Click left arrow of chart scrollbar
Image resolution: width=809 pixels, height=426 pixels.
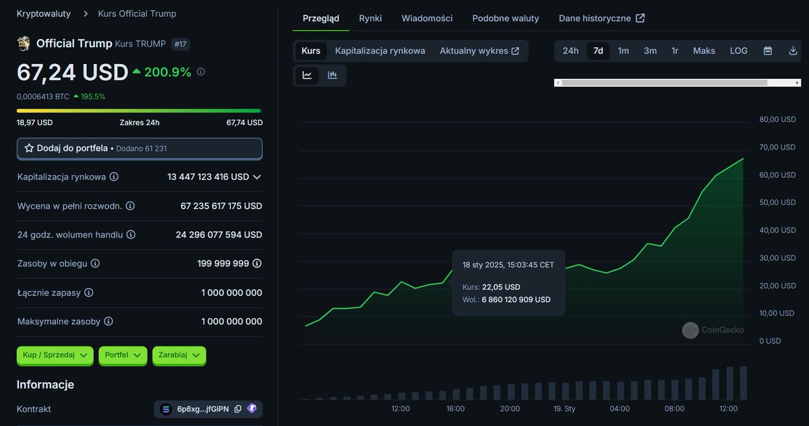click(x=558, y=83)
